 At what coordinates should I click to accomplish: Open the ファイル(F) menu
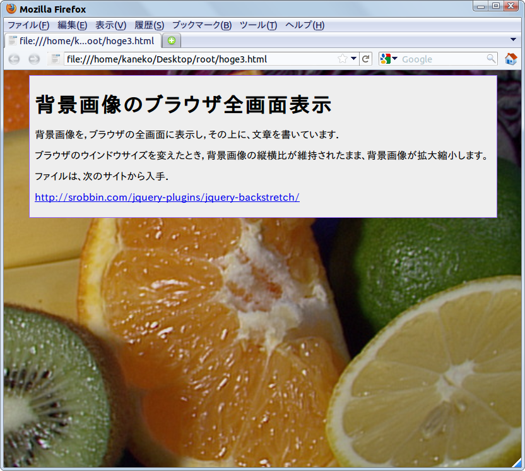28,25
